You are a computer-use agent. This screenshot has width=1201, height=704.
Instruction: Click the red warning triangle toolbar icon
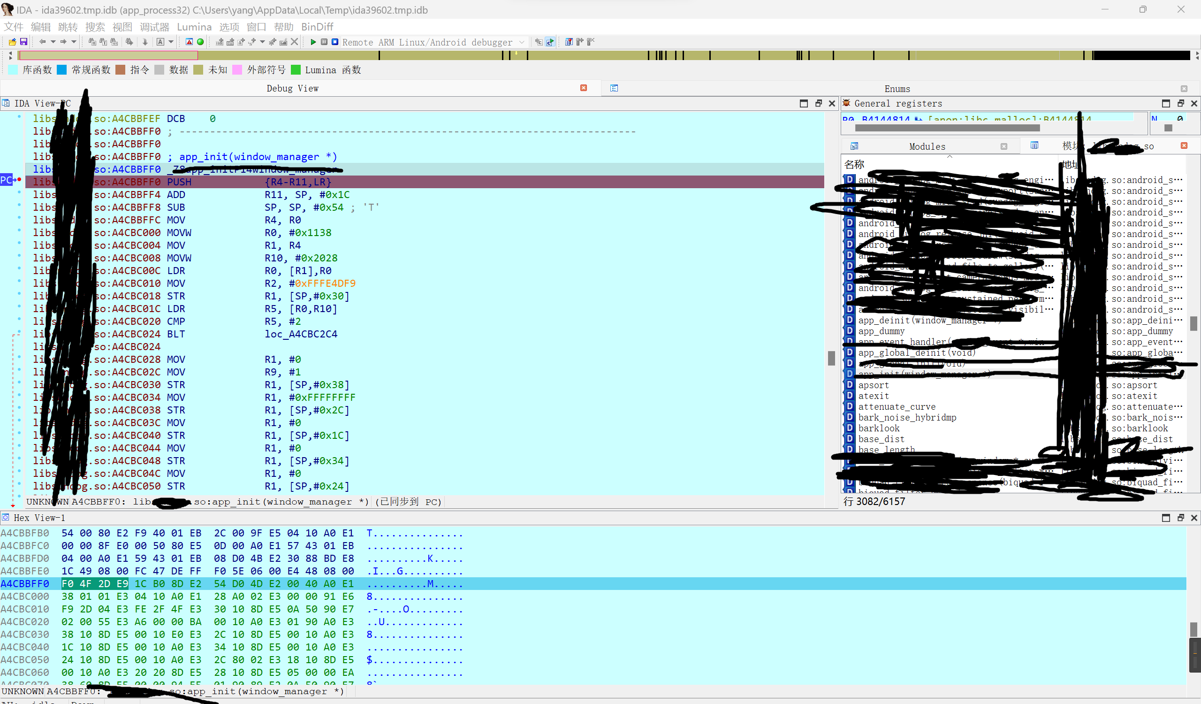click(189, 42)
